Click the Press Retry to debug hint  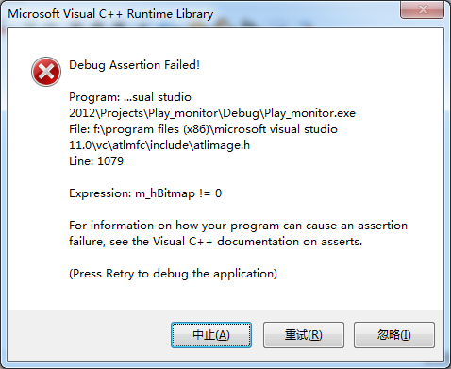point(173,274)
